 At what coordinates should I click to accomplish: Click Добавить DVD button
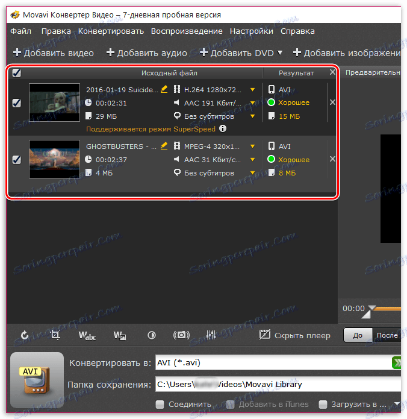pyautogui.click(x=237, y=52)
